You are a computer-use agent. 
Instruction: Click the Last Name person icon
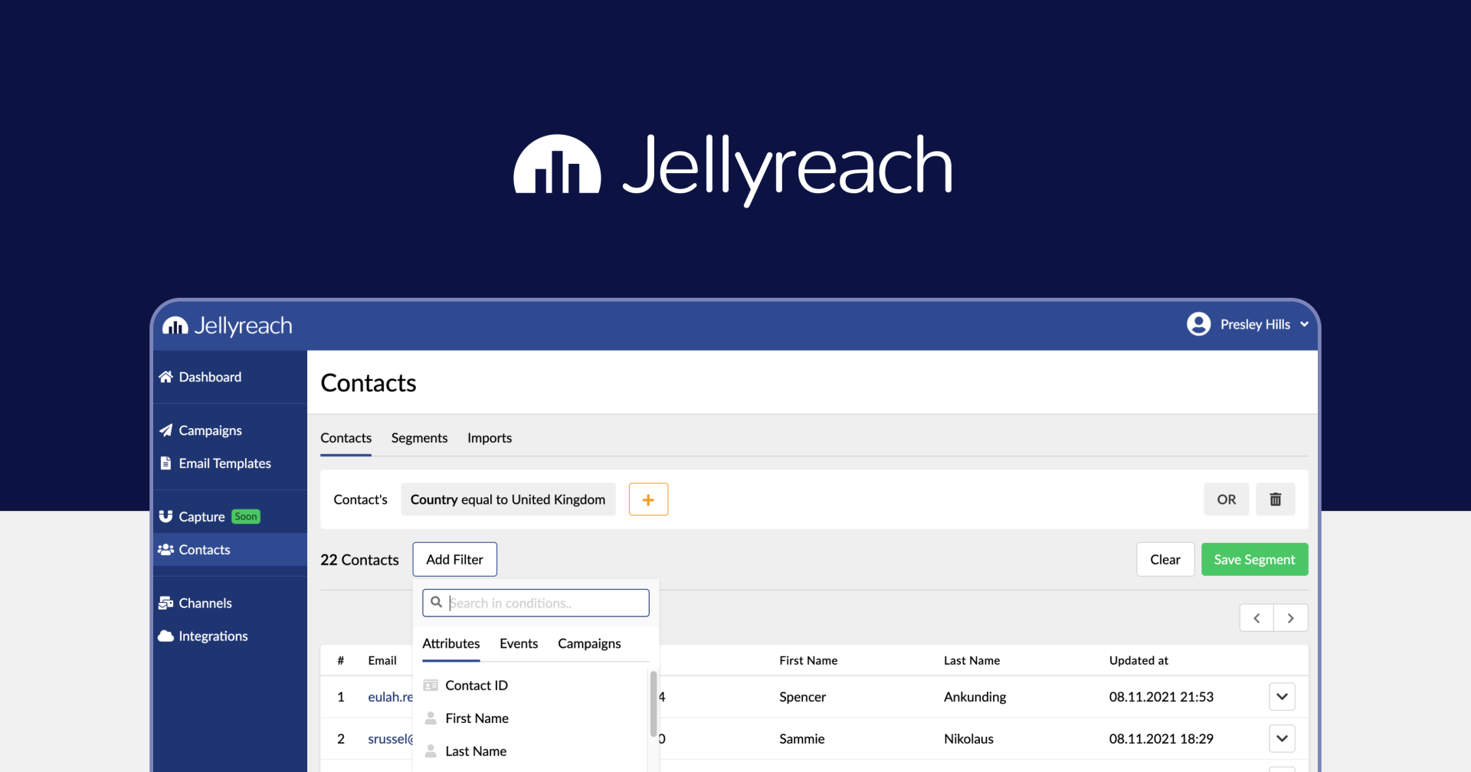431,751
